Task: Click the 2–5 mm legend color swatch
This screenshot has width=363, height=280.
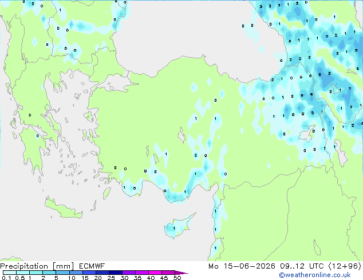Action: click(49, 273)
